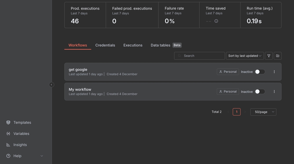
Task: Open Insights from the sidebar
Action: (x=20, y=145)
